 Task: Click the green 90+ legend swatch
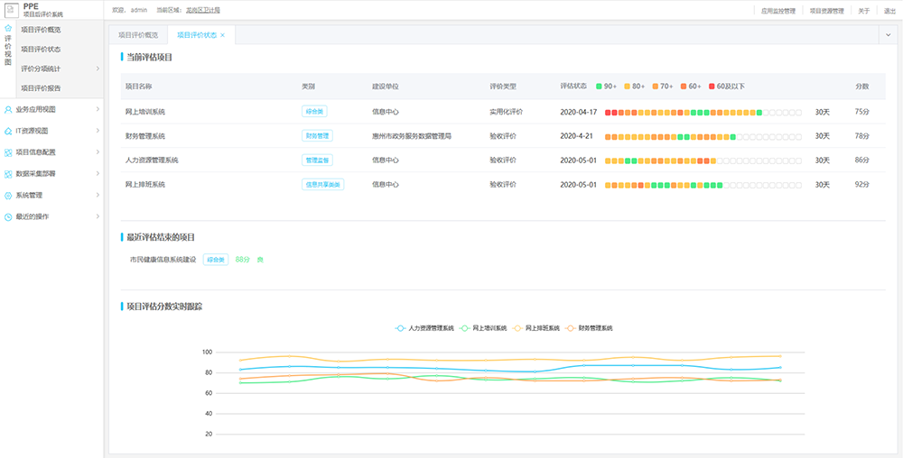599,87
